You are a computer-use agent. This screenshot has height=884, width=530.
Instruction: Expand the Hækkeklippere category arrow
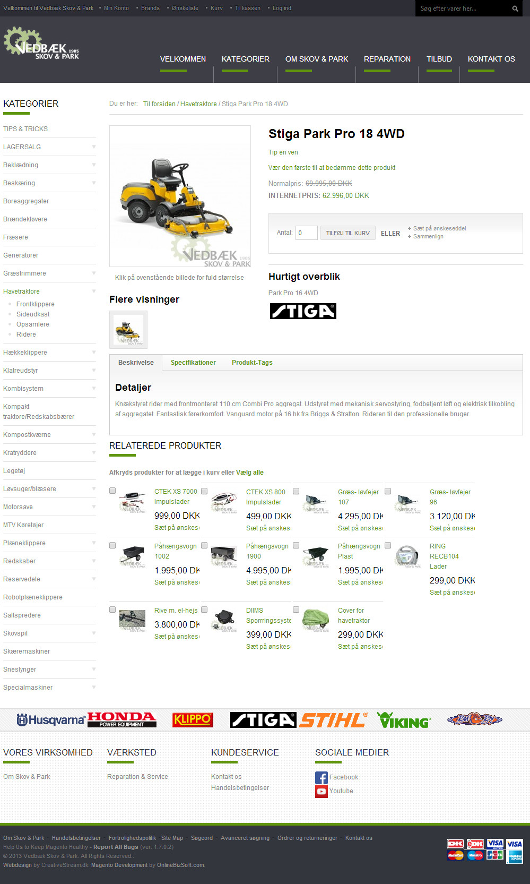tap(94, 352)
